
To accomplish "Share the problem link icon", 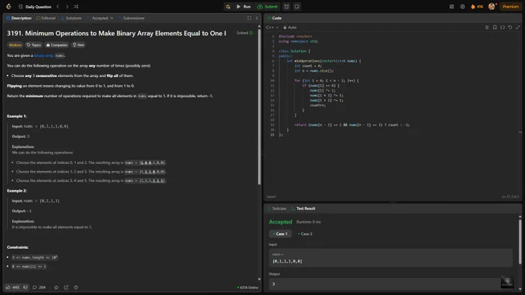I will tap(66, 287).
